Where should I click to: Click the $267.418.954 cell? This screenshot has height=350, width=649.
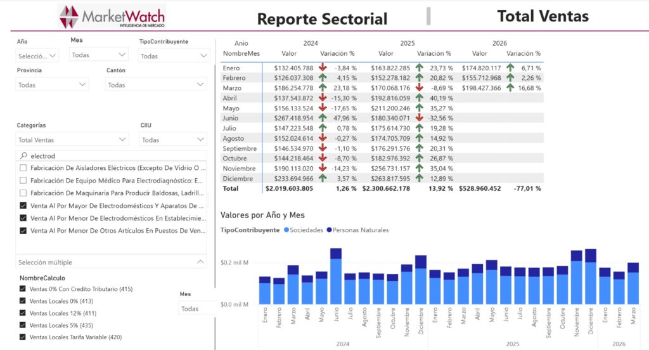click(x=293, y=118)
